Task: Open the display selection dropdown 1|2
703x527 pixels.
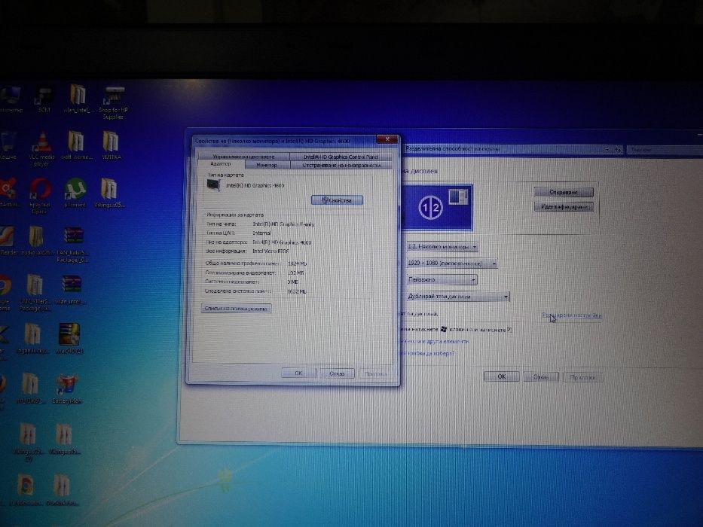Action: [442, 246]
